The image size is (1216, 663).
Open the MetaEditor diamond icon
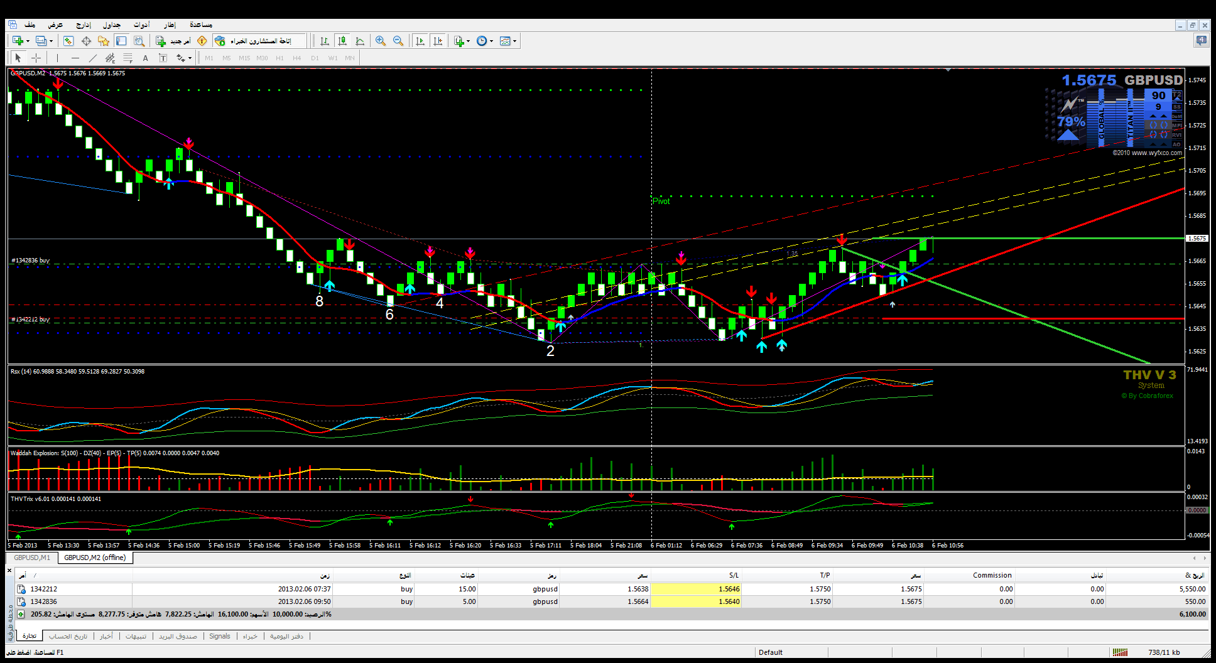coord(202,41)
